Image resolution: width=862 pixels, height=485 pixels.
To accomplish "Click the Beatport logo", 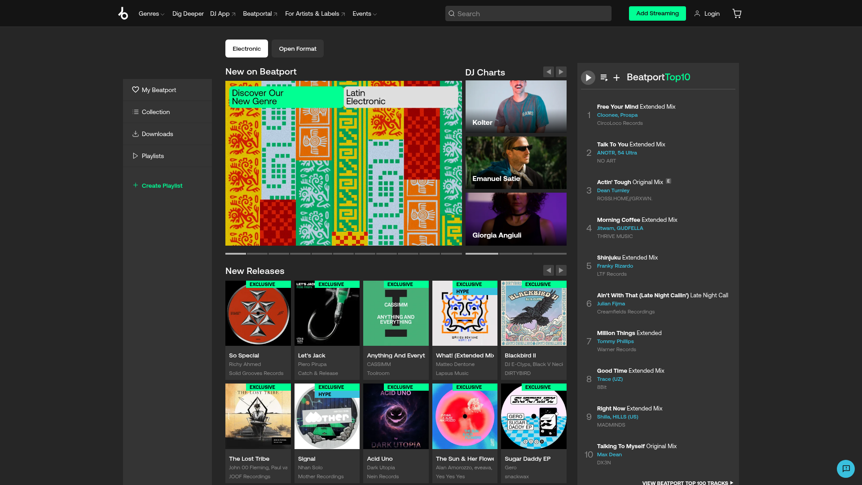I will (x=123, y=13).
